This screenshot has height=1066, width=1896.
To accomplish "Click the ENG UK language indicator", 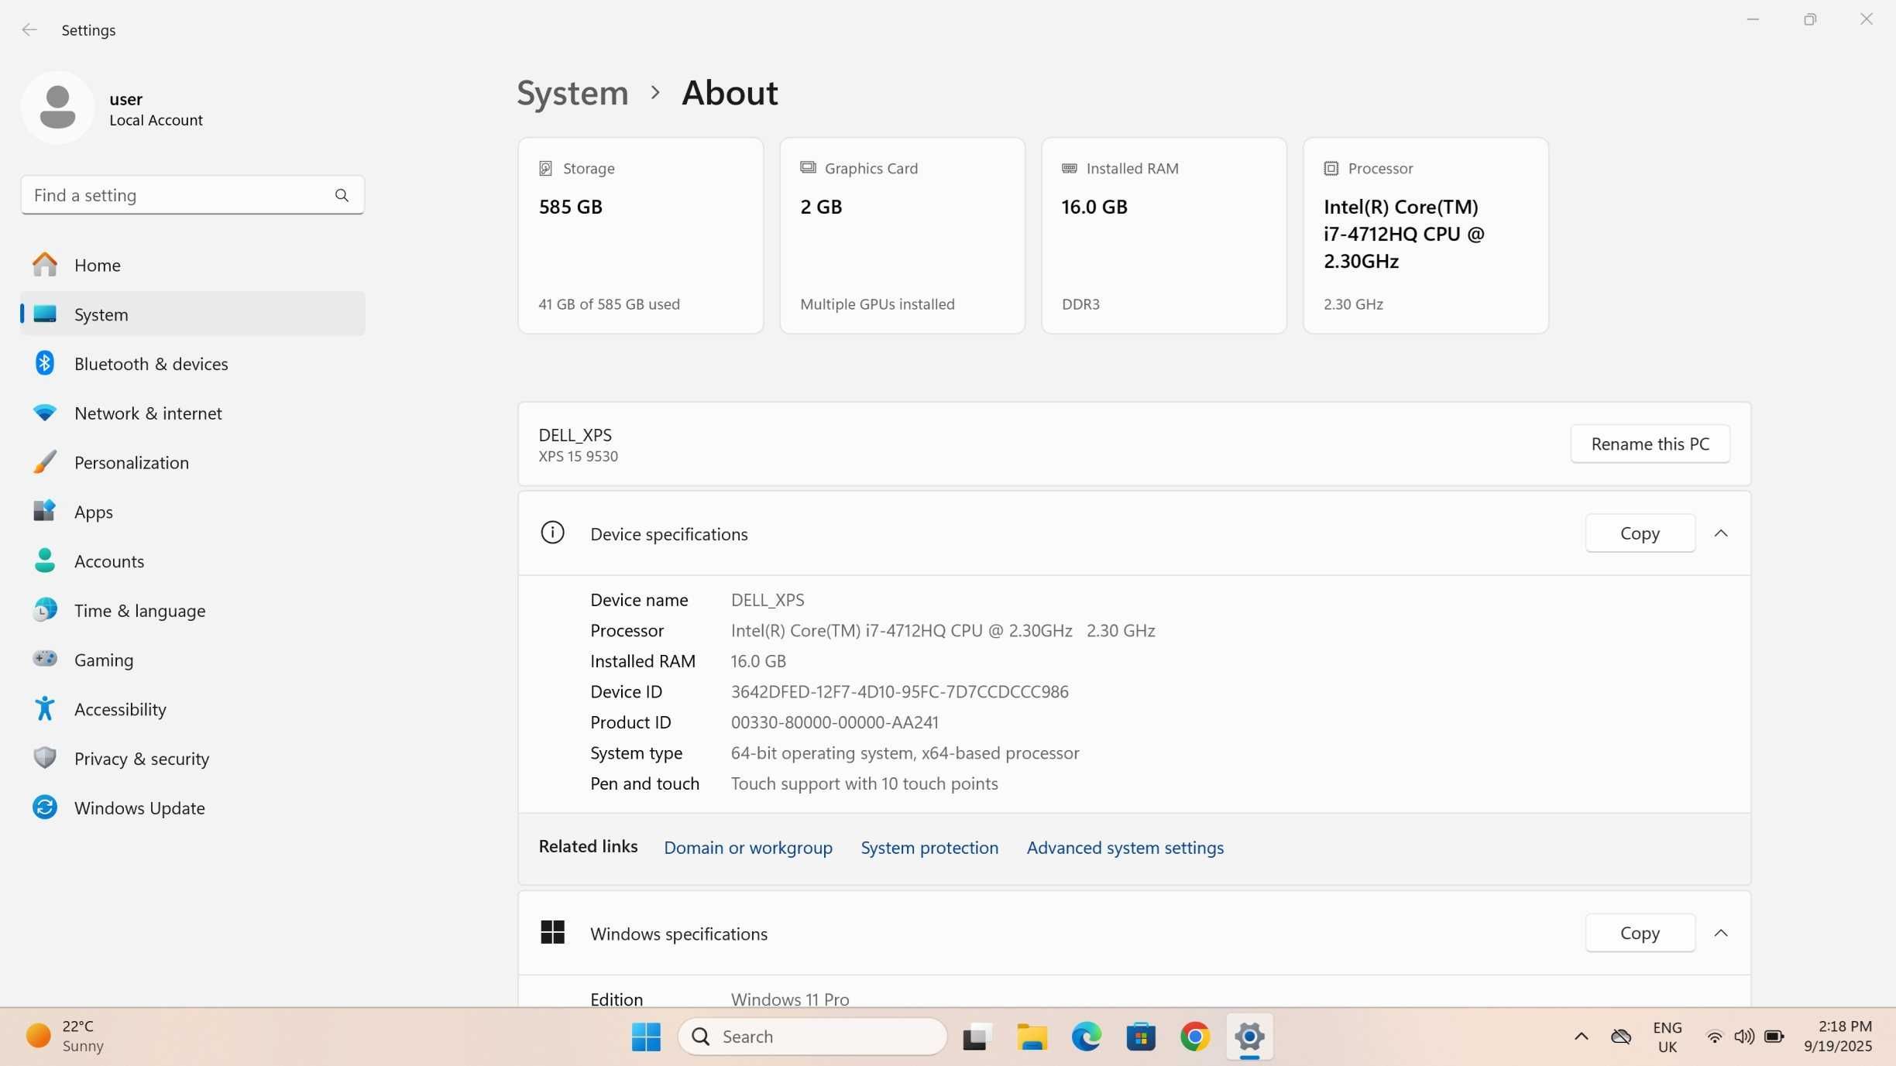I will (1668, 1037).
